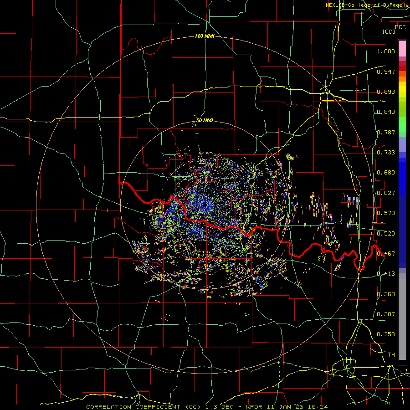Screen dimensions: 410x410
Task: Select the 0.733 scale value
Action: [386, 153]
